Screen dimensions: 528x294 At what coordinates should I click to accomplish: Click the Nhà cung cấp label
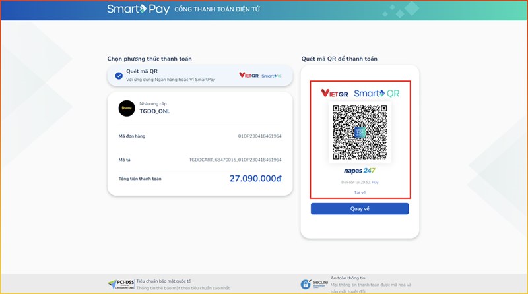(x=153, y=103)
